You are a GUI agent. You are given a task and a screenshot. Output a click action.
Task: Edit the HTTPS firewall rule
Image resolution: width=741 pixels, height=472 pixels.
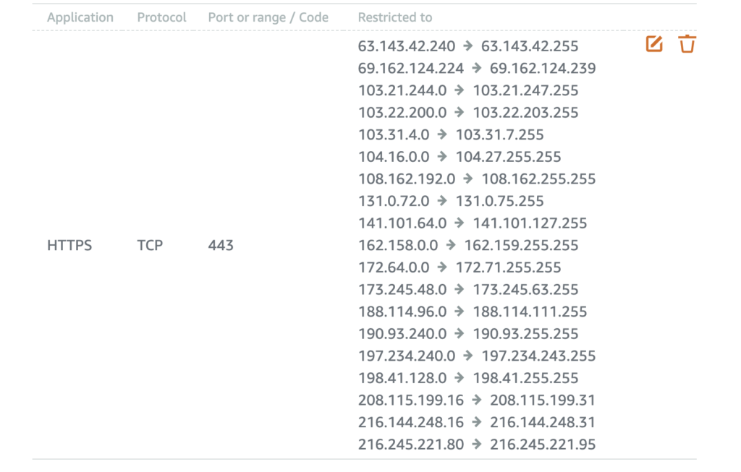pyautogui.click(x=654, y=44)
